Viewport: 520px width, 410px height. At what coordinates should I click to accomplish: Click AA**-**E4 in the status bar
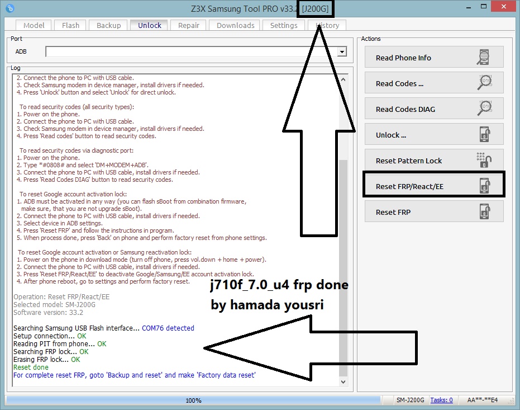click(483, 400)
